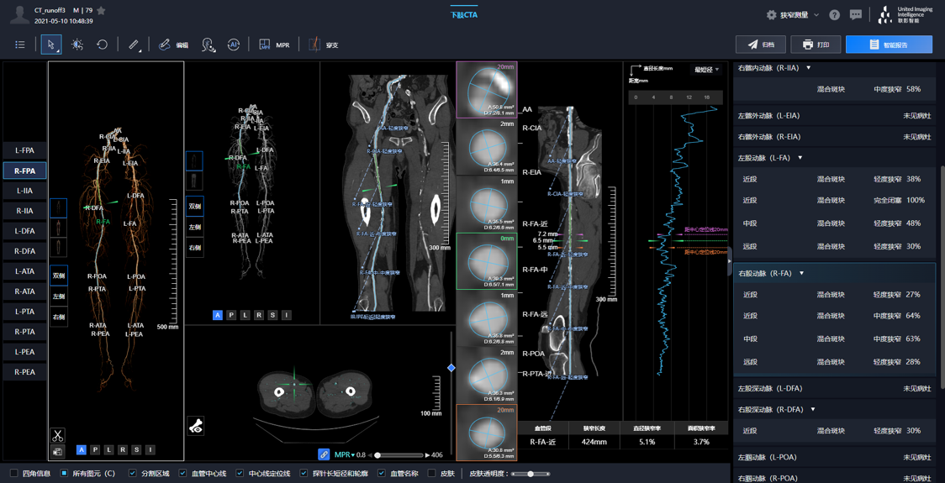945x483 pixels.
Task: Select the arrow pointer tool
Action: (x=51, y=45)
